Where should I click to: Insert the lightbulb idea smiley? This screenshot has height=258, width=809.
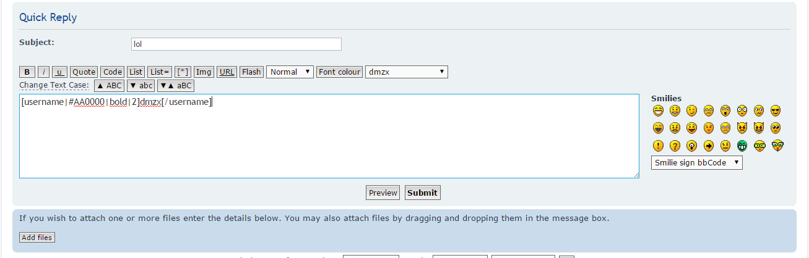(692, 146)
